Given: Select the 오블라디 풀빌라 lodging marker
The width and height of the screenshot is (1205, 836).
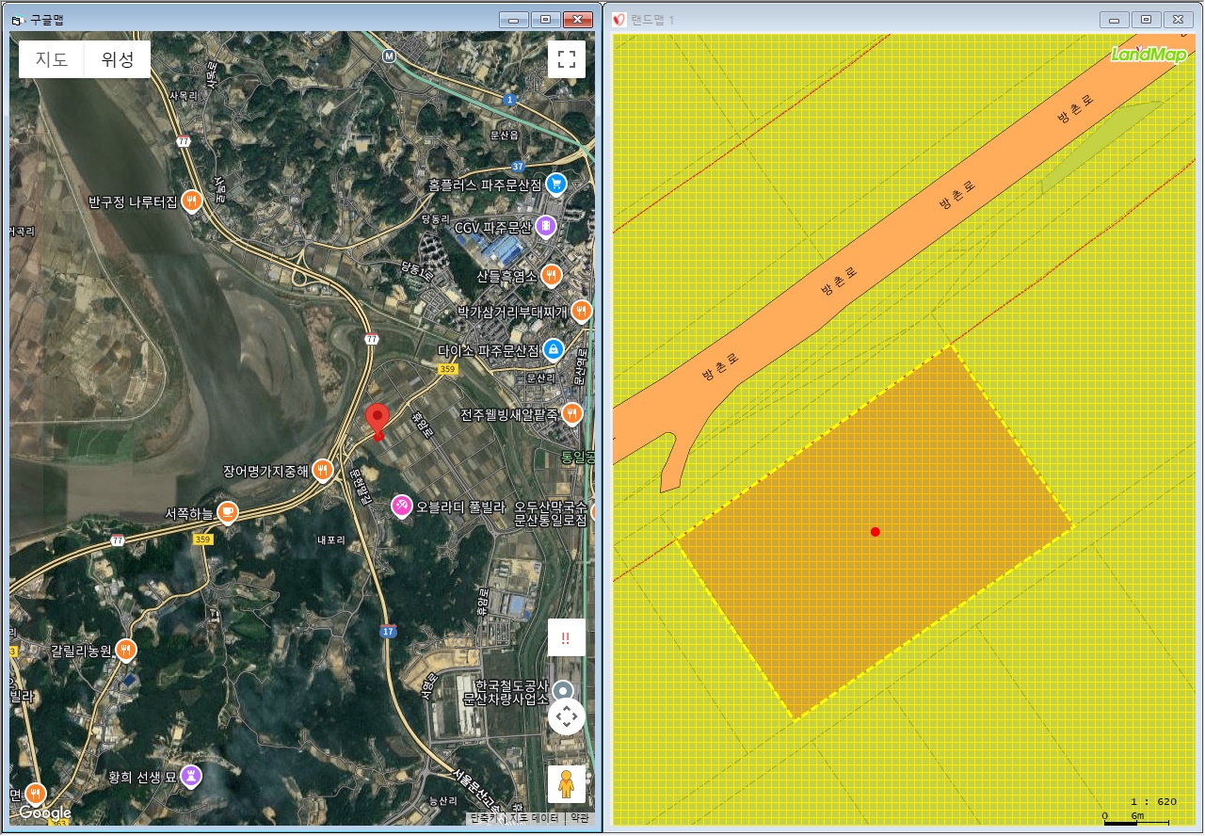Looking at the screenshot, I should coord(402,506).
